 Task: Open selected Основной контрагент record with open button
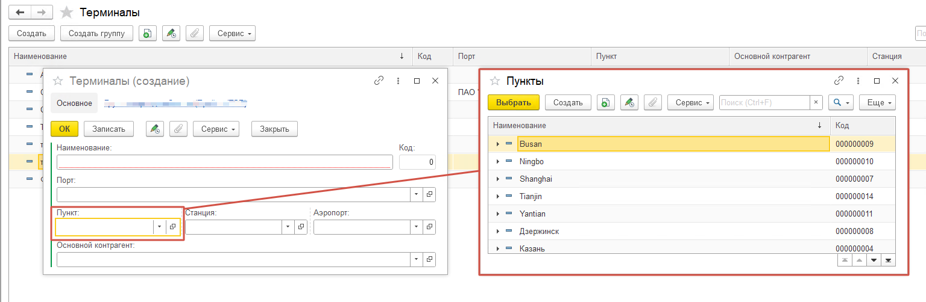429,259
